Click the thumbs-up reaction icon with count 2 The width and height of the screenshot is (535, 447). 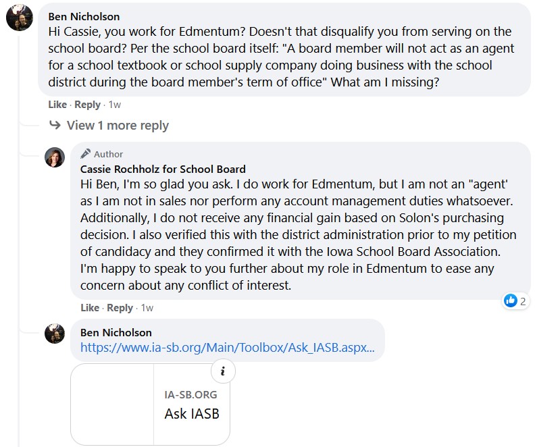(511, 300)
